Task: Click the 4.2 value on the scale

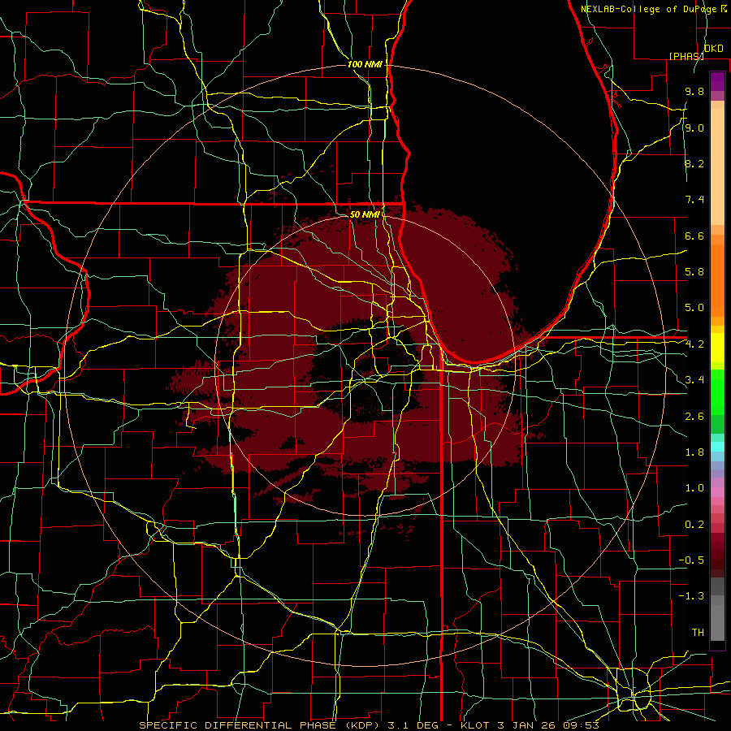Action: (694, 344)
